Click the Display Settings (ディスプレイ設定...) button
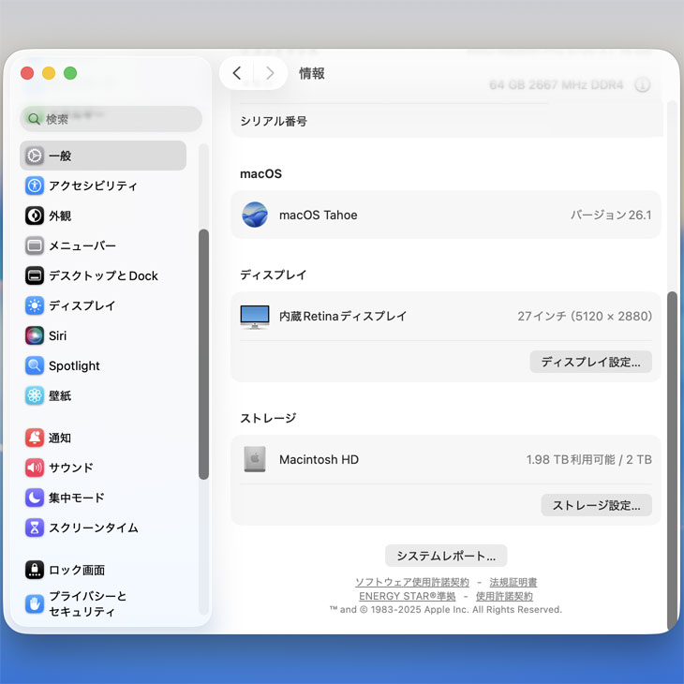684x684 pixels. [590, 362]
